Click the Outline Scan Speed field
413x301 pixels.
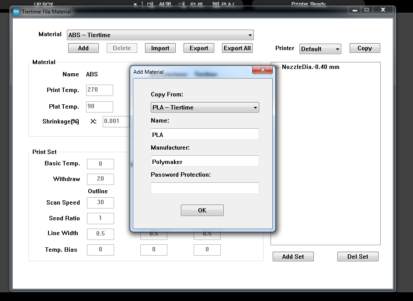(x=101, y=203)
